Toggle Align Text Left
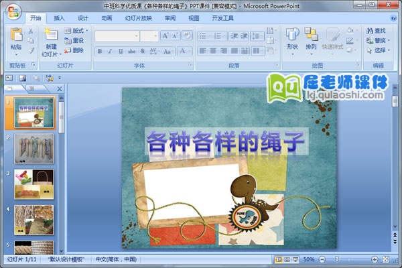The image size is (402, 268). tap(202, 51)
